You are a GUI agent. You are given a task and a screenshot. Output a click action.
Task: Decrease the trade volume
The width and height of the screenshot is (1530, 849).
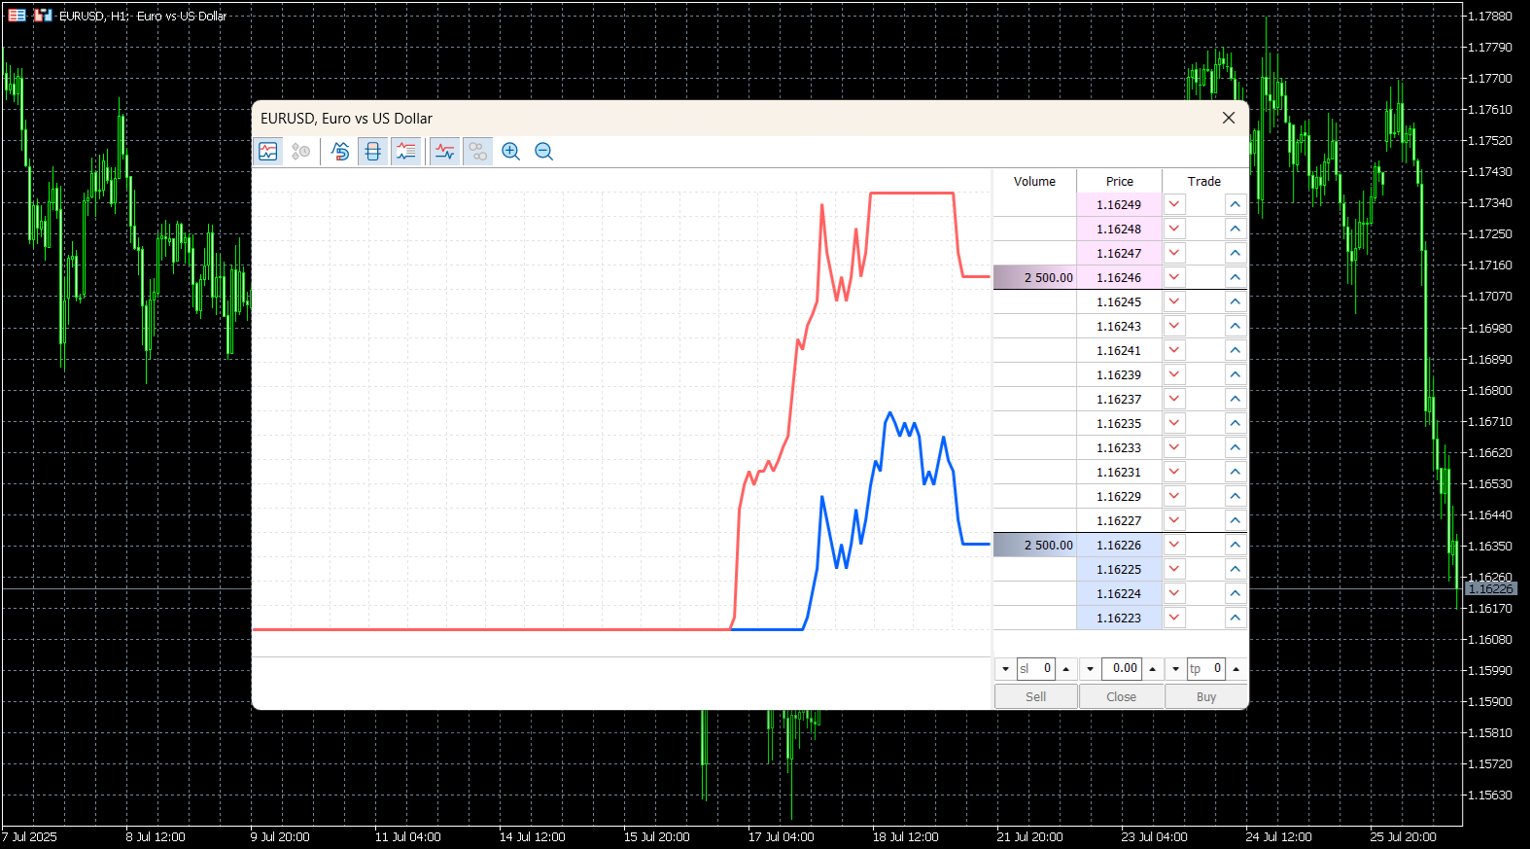[1091, 669]
